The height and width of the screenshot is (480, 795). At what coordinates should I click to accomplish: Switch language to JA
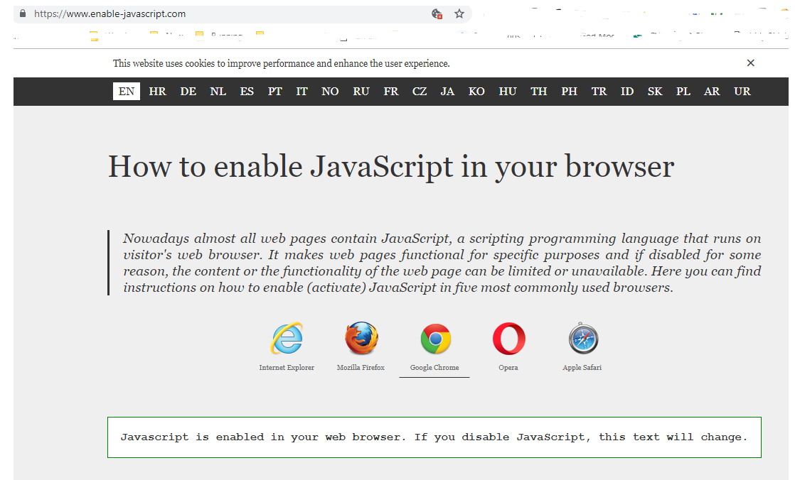click(447, 91)
